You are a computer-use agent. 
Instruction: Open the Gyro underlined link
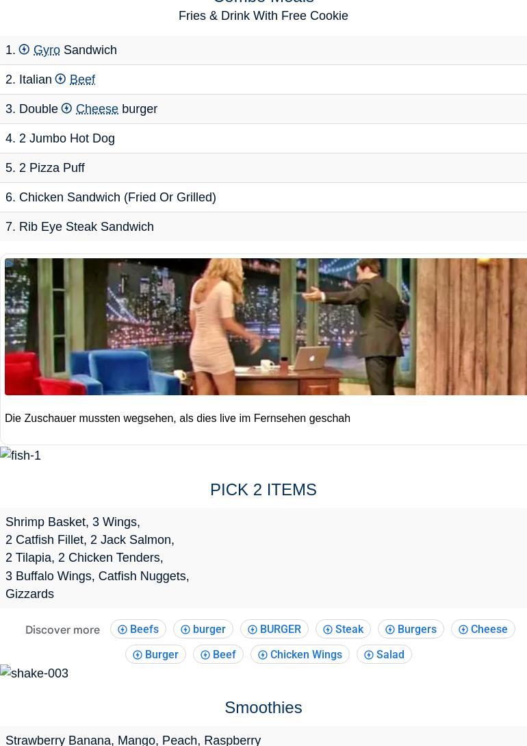click(47, 50)
